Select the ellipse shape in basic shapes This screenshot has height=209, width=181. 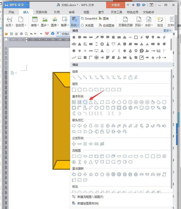(85, 102)
